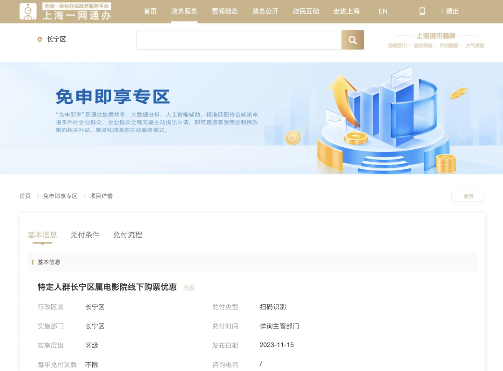Viewport: 503px width, 371px height.
Task: Open the 要闻动态 menu item
Action: [224, 11]
